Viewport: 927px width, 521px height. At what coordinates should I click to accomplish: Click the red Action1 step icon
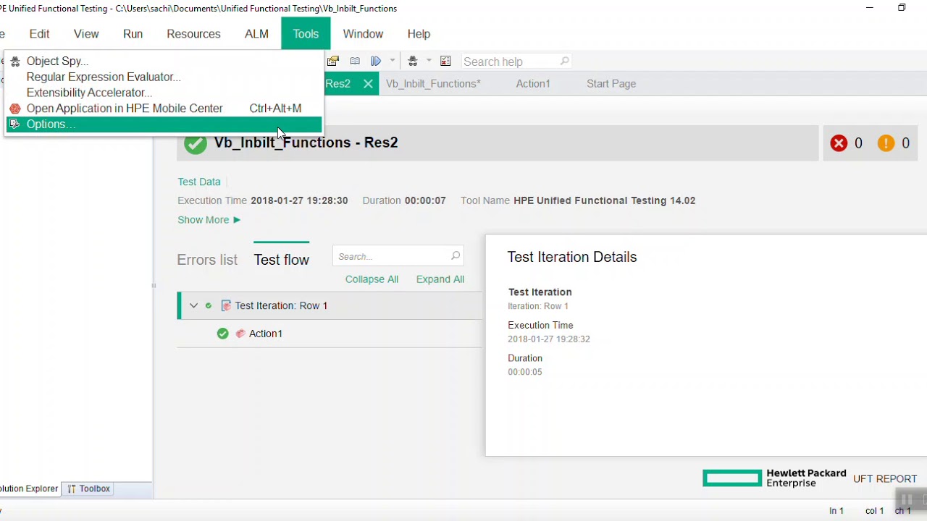240,334
